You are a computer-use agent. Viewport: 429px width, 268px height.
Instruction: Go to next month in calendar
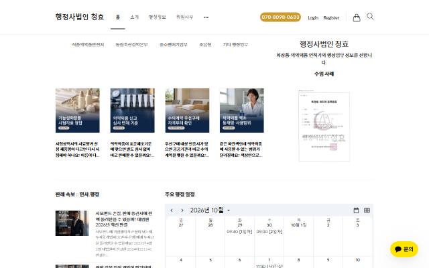[182, 210]
